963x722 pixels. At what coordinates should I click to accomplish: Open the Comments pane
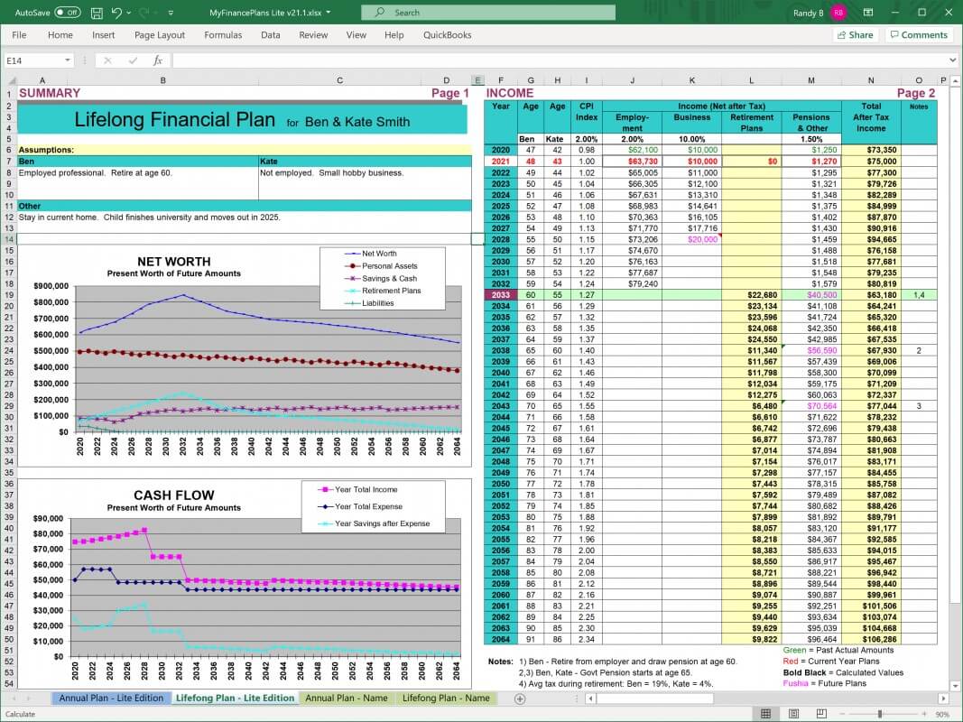[919, 34]
